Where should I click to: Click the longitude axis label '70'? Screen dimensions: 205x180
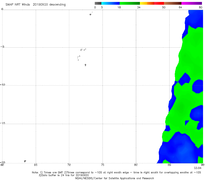pyautogui.click(x=69, y=165)
